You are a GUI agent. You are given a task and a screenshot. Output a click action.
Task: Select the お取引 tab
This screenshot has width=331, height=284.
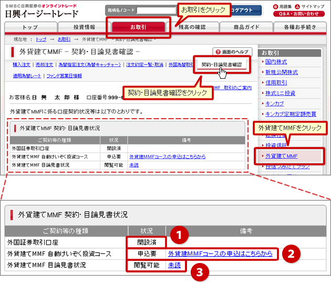pyautogui.click(x=138, y=27)
